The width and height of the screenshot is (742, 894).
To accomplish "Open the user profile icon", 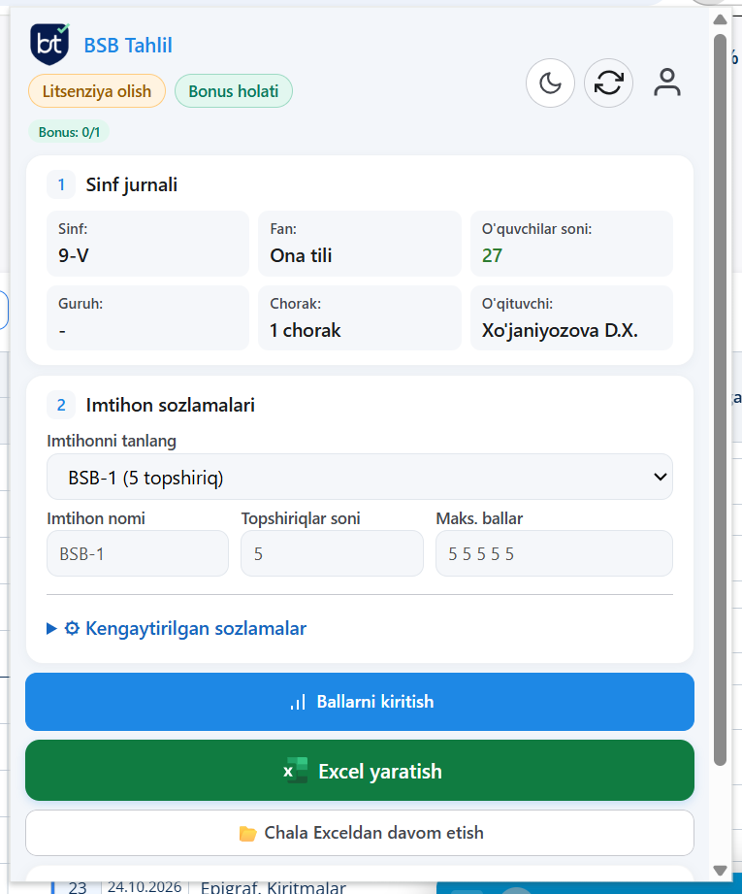I will (x=666, y=83).
